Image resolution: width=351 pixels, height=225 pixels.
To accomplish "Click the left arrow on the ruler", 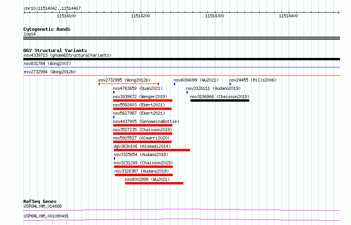I will point(24,13).
